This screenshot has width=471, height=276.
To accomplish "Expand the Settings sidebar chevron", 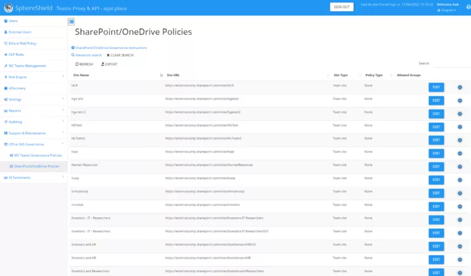I will pyautogui.click(x=63, y=99).
